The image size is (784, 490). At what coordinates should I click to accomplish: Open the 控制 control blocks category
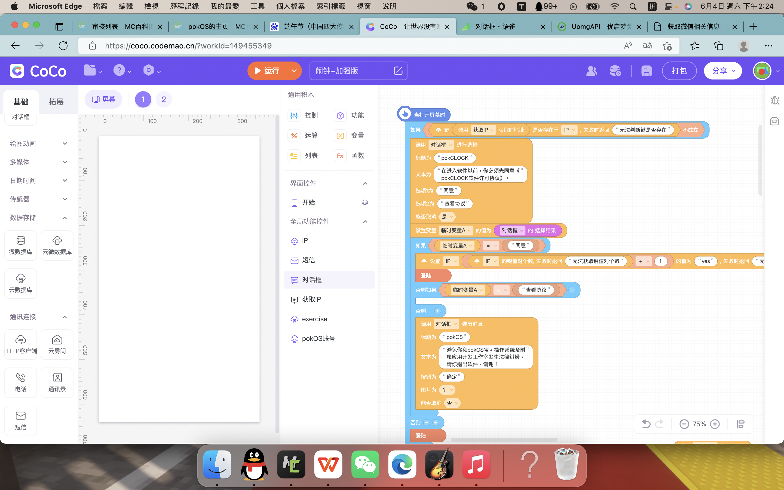coord(303,115)
